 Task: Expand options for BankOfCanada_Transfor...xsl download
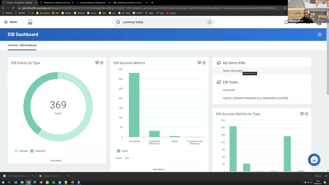[33, 176]
